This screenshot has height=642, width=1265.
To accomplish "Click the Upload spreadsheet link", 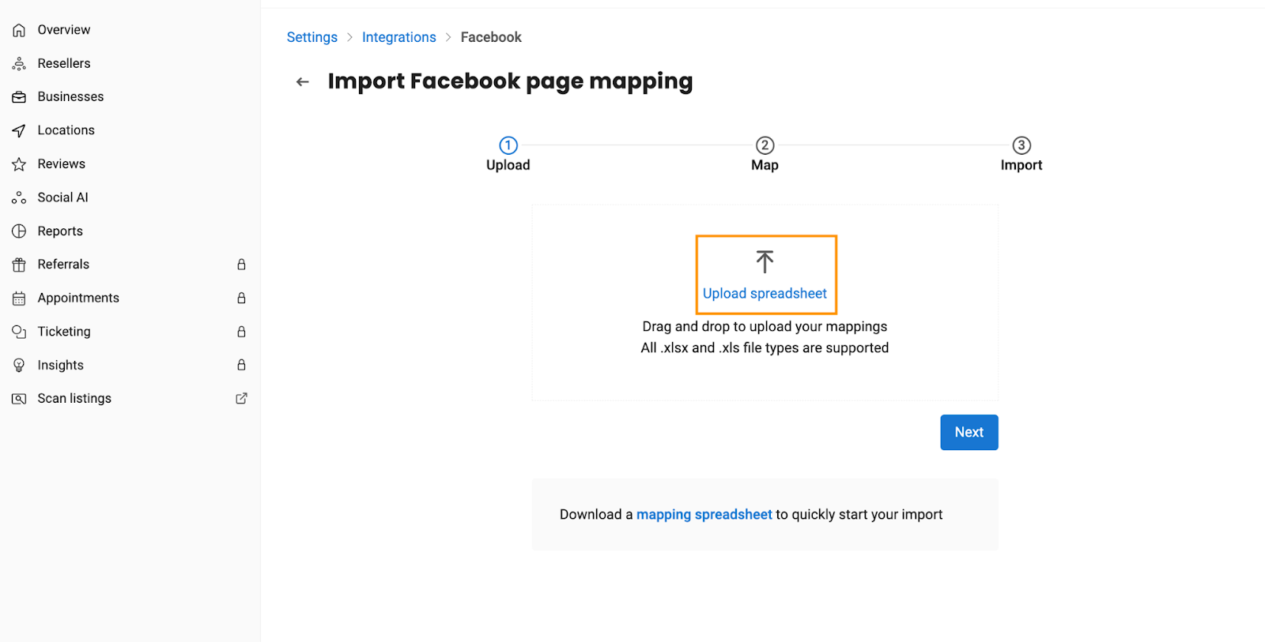I will [x=765, y=294].
